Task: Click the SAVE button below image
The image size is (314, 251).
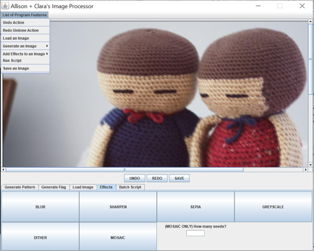Action: [x=179, y=178]
